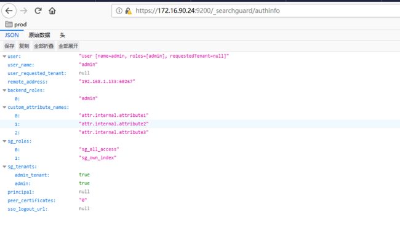Switch to the JSON tab
The image size is (400, 241).
(x=12, y=35)
